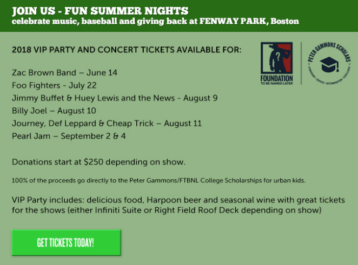Open the Peter Gammons Scholars circular logo
The image size is (358, 265).
pyautogui.click(x=329, y=64)
